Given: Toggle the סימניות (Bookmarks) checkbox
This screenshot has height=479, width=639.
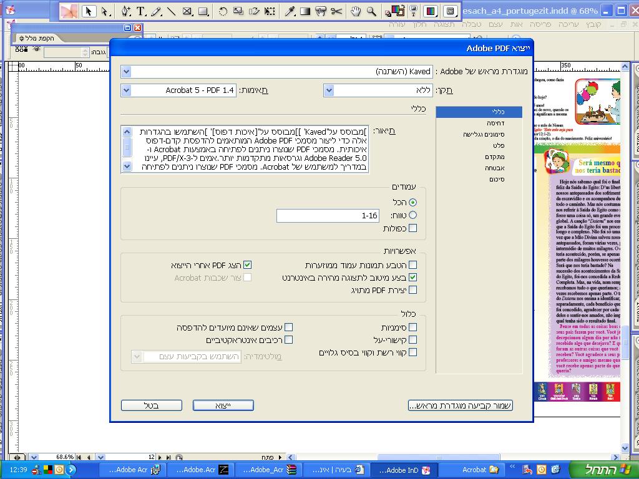Looking at the screenshot, I should tap(413, 327).
